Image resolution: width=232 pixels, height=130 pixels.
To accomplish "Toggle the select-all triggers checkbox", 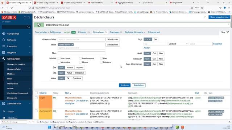I will pyautogui.click(x=36, y=93).
